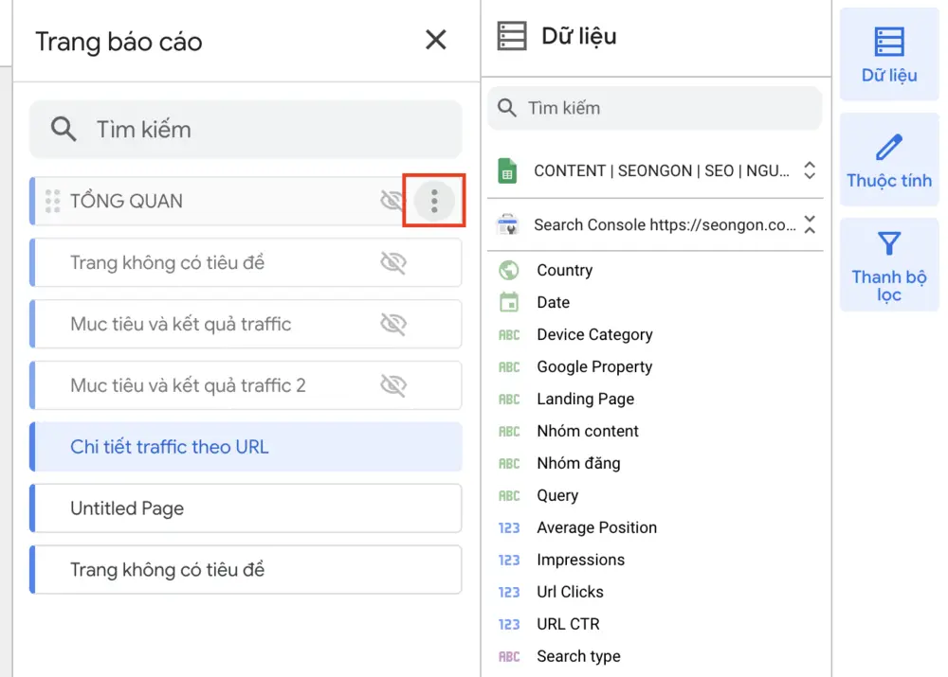948x677 pixels.
Task: Select last Trang không có tiêu đề page
Action: [246, 569]
